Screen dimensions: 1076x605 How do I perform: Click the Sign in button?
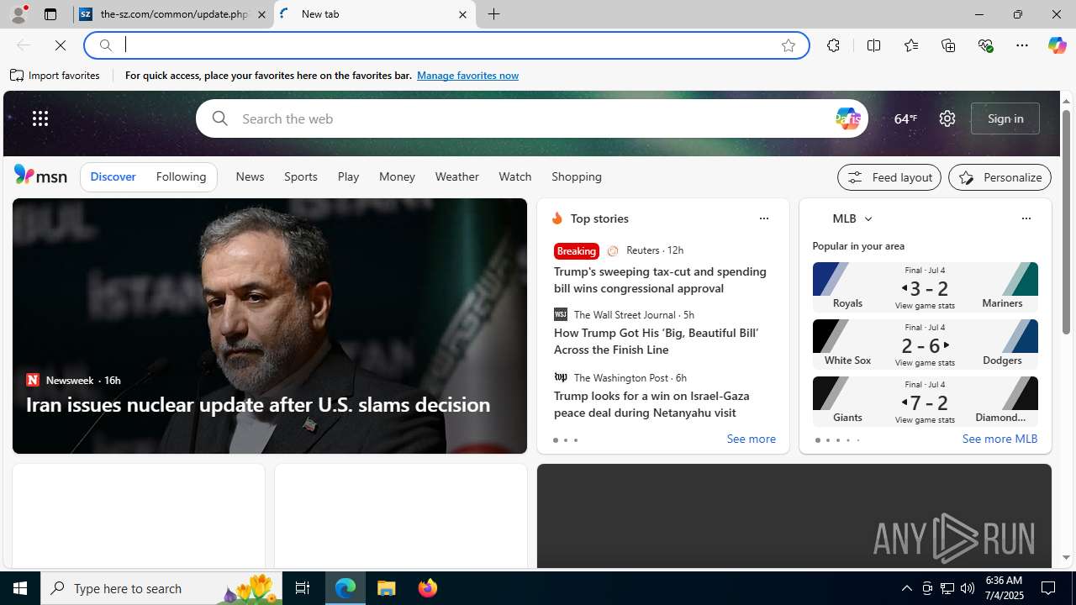click(1005, 118)
